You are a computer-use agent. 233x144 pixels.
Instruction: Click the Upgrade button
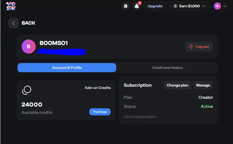pos(155,6)
